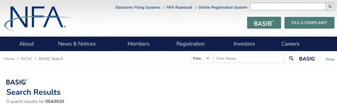Open the Registration menu

(x=191, y=44)
